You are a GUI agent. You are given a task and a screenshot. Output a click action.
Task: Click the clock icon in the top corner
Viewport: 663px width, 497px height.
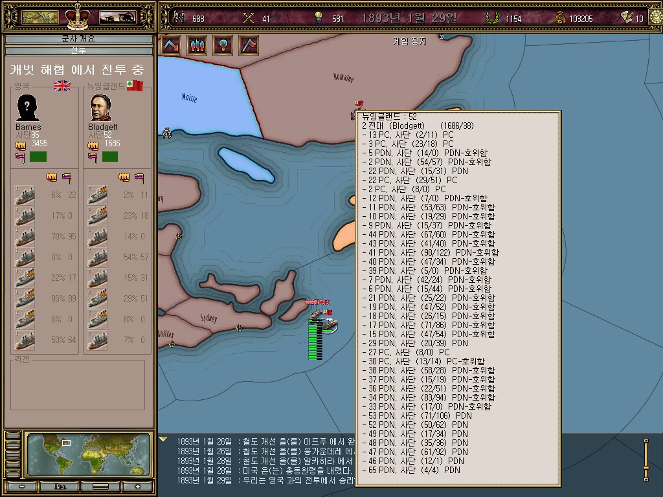point(657,17)
